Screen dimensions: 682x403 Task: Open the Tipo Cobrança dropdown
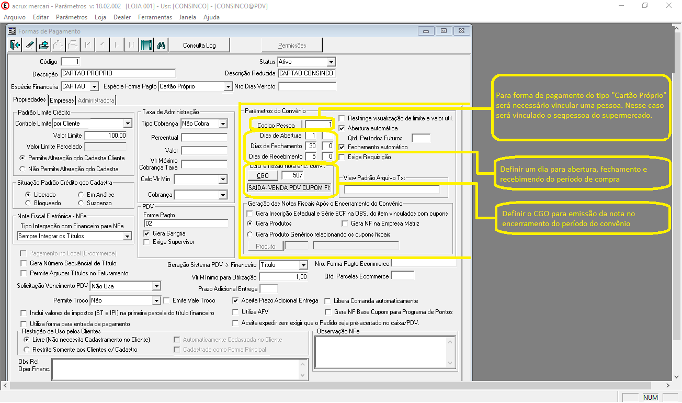(x=223, y=124)
